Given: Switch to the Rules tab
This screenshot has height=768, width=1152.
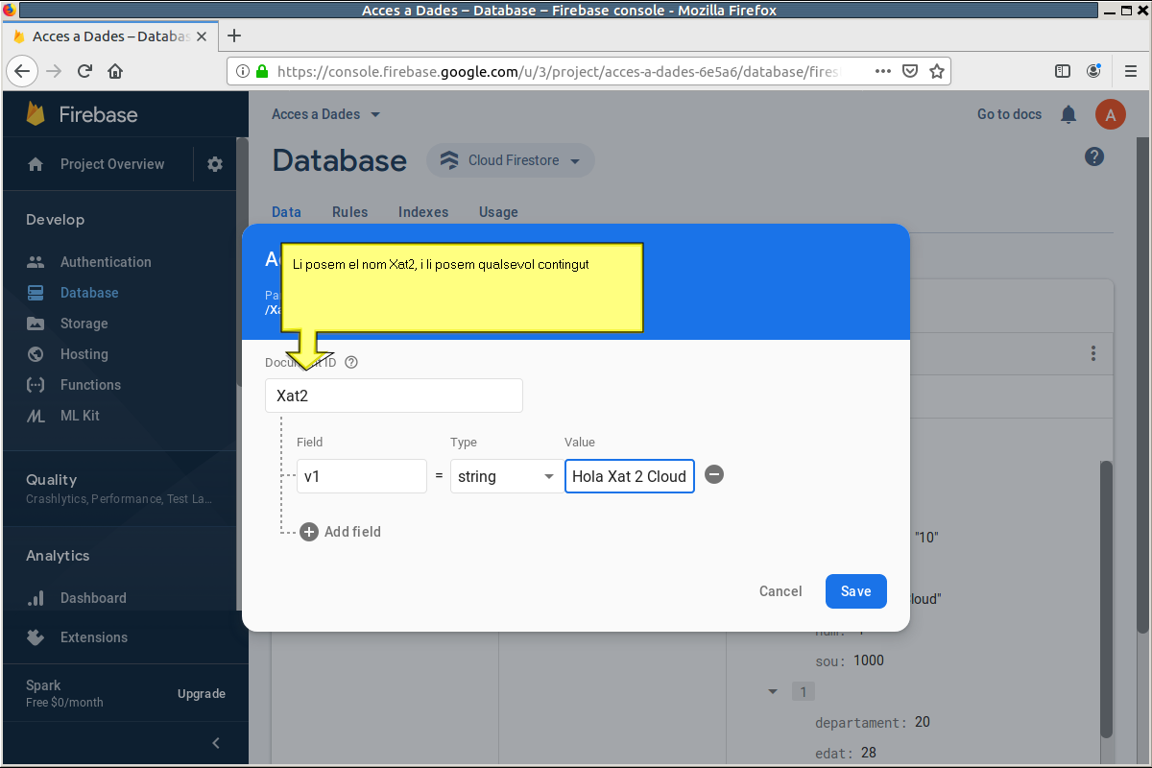Looking at the screenshot, I should tap(349, 212).
